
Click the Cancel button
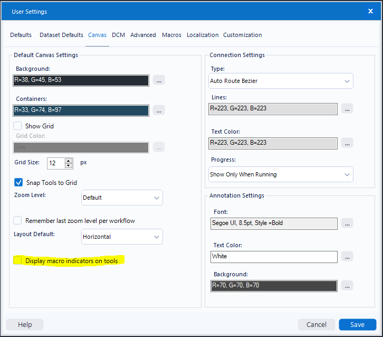[x=317, y=325]
